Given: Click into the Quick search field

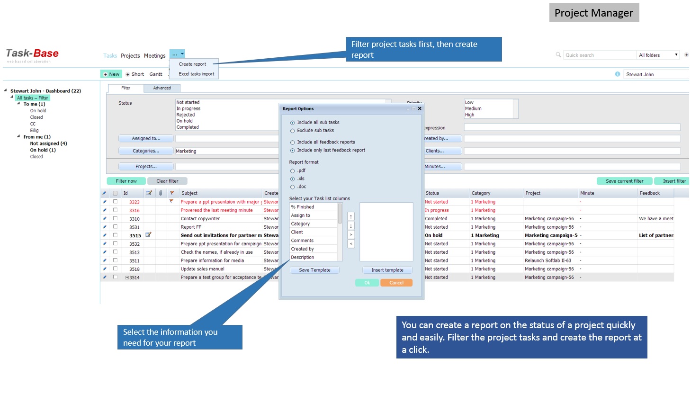Looking at the screenshot, I should tap(600, 55).
